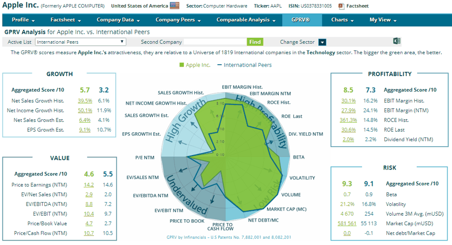The height and width of the screenshot is (245, 452).
Task: Click the MARKET CAP (MC) radar axis label
Action: pos(286,209)
